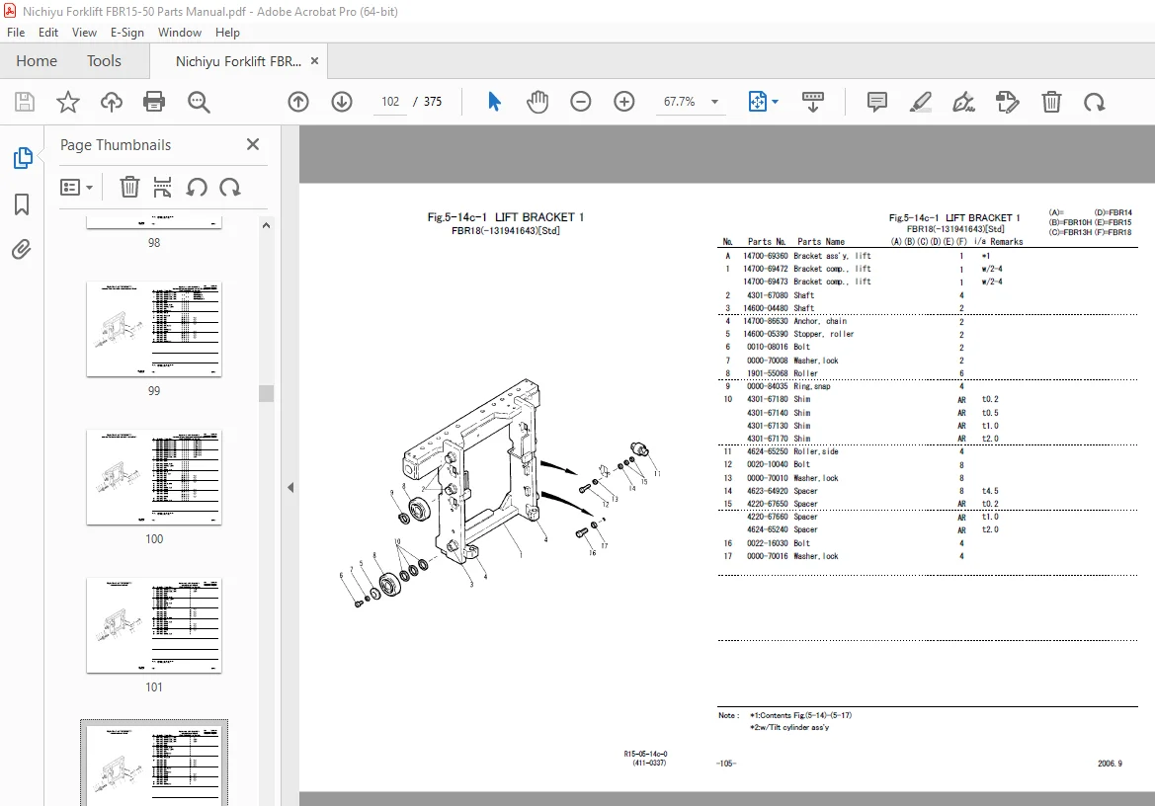Open the Window menu
1155x806 pixels.
pyautogui.click(x=180, y=33)
